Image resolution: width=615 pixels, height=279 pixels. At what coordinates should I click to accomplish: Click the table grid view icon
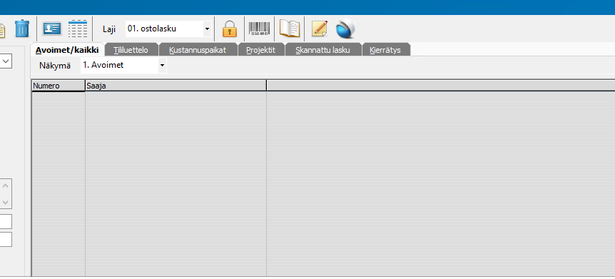(78, 29)
